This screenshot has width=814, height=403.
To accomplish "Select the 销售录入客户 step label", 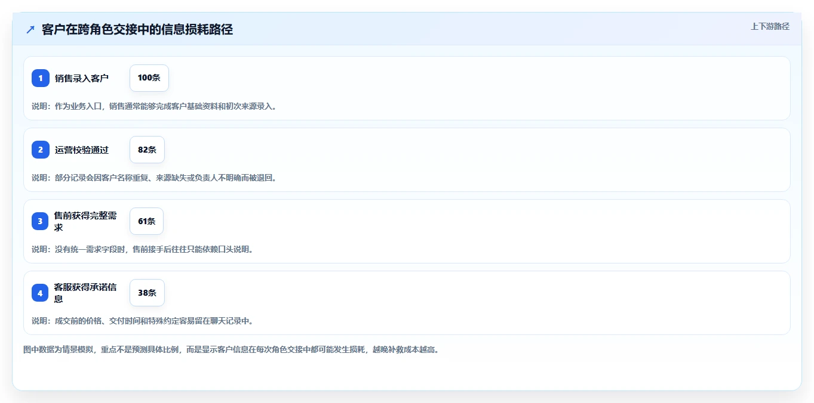I will click(82, 78).
